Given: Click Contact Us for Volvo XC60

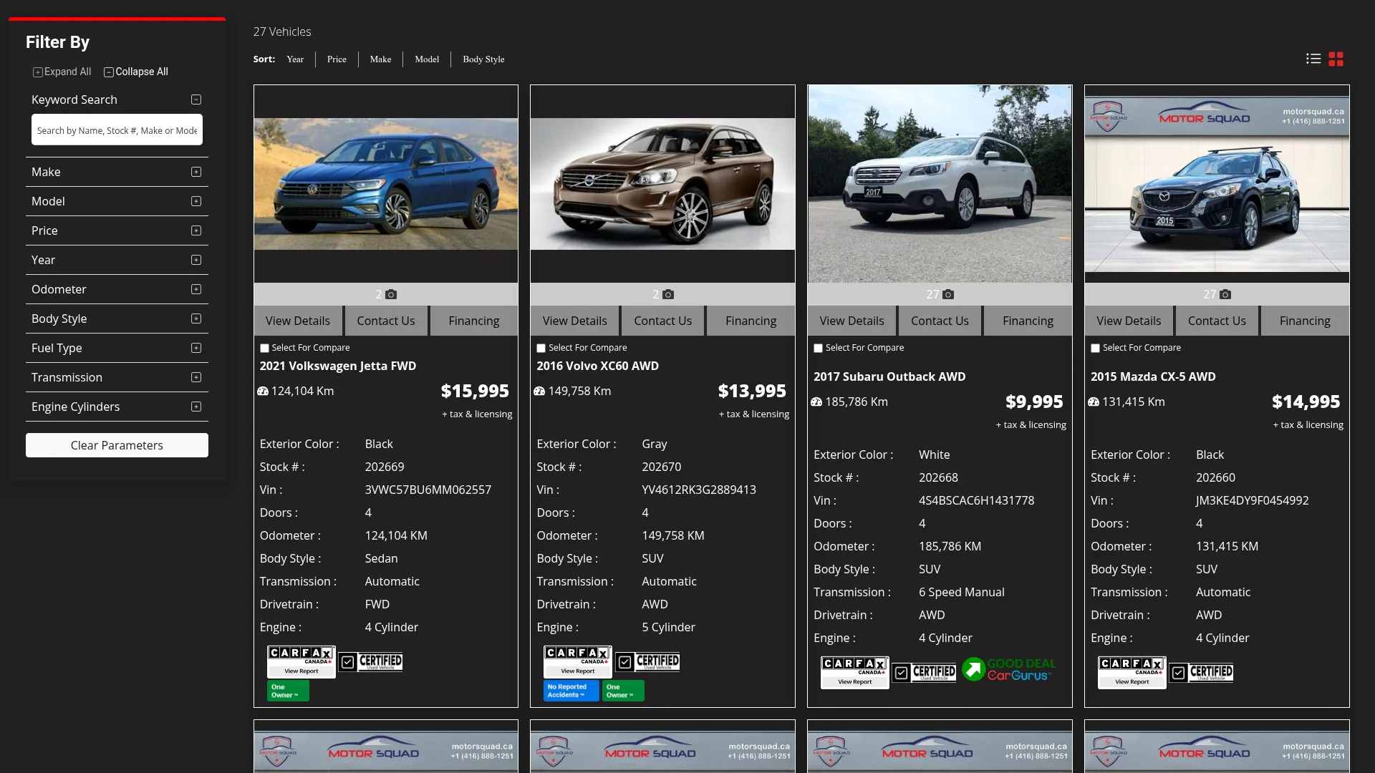Looking at the screenshot, I should (662, 321).
